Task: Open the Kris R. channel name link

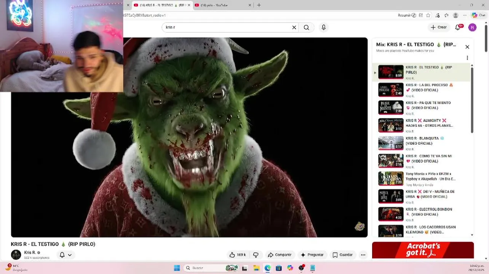Action: [30, 252]
